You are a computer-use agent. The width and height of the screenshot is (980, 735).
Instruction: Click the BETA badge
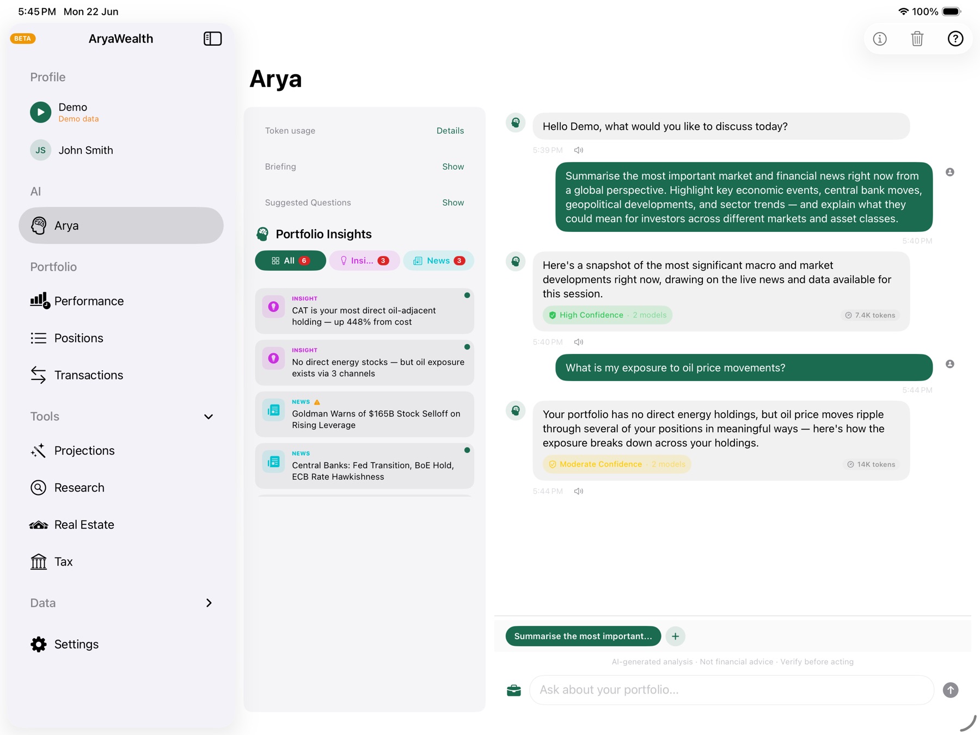click(x=22, y=39)
